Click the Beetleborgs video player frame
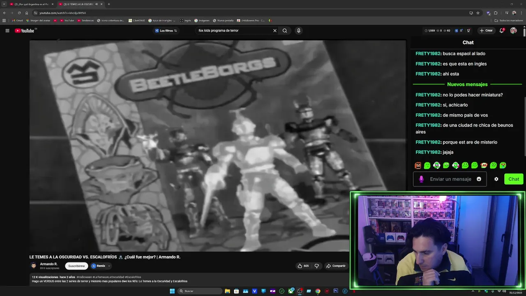Screen dimensions: 526x296 pos(218,146)
